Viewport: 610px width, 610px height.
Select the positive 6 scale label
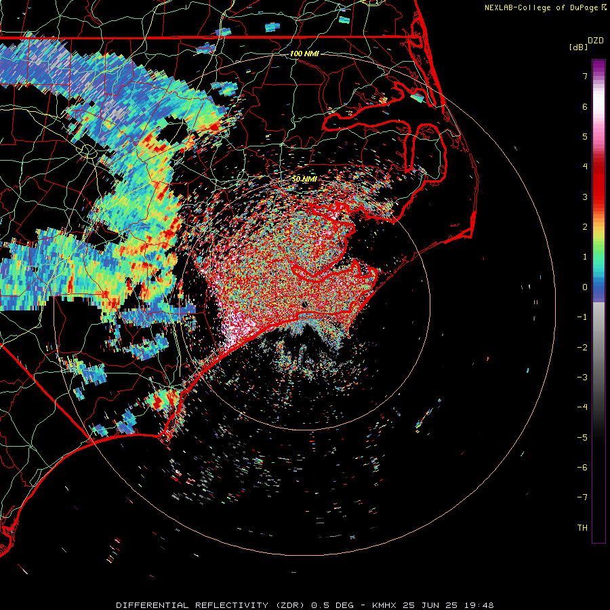click(x=585, y=106)
